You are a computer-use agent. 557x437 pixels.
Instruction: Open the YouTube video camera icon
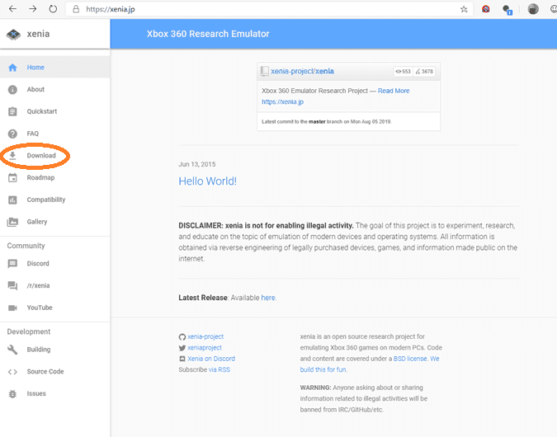[12, 308]
